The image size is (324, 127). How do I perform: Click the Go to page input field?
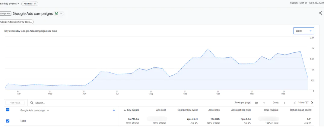pos(285,103)
